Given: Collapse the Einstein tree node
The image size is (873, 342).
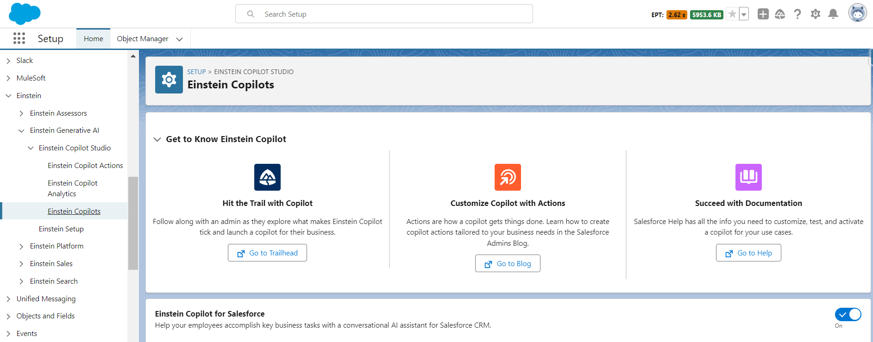Looking at the screenshot, I should pos(8,96).
